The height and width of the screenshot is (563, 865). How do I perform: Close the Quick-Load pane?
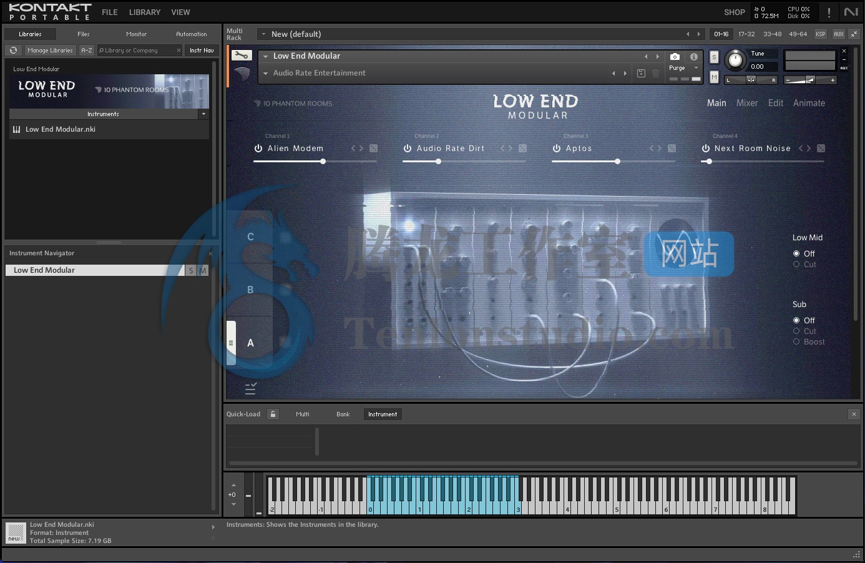[854, 414]
